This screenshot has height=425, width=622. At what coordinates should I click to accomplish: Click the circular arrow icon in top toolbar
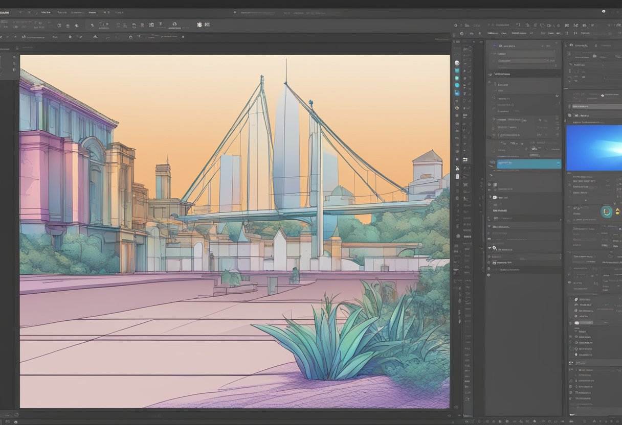pyautogui.click(x=174, y=24)
